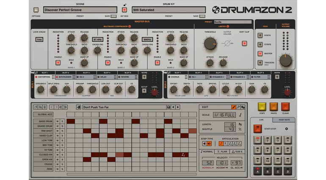326x180 pixels.
Task: Switch view to Synth
Action: [260, 35]
